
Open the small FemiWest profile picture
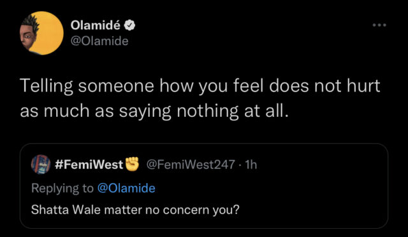[41, 164]
